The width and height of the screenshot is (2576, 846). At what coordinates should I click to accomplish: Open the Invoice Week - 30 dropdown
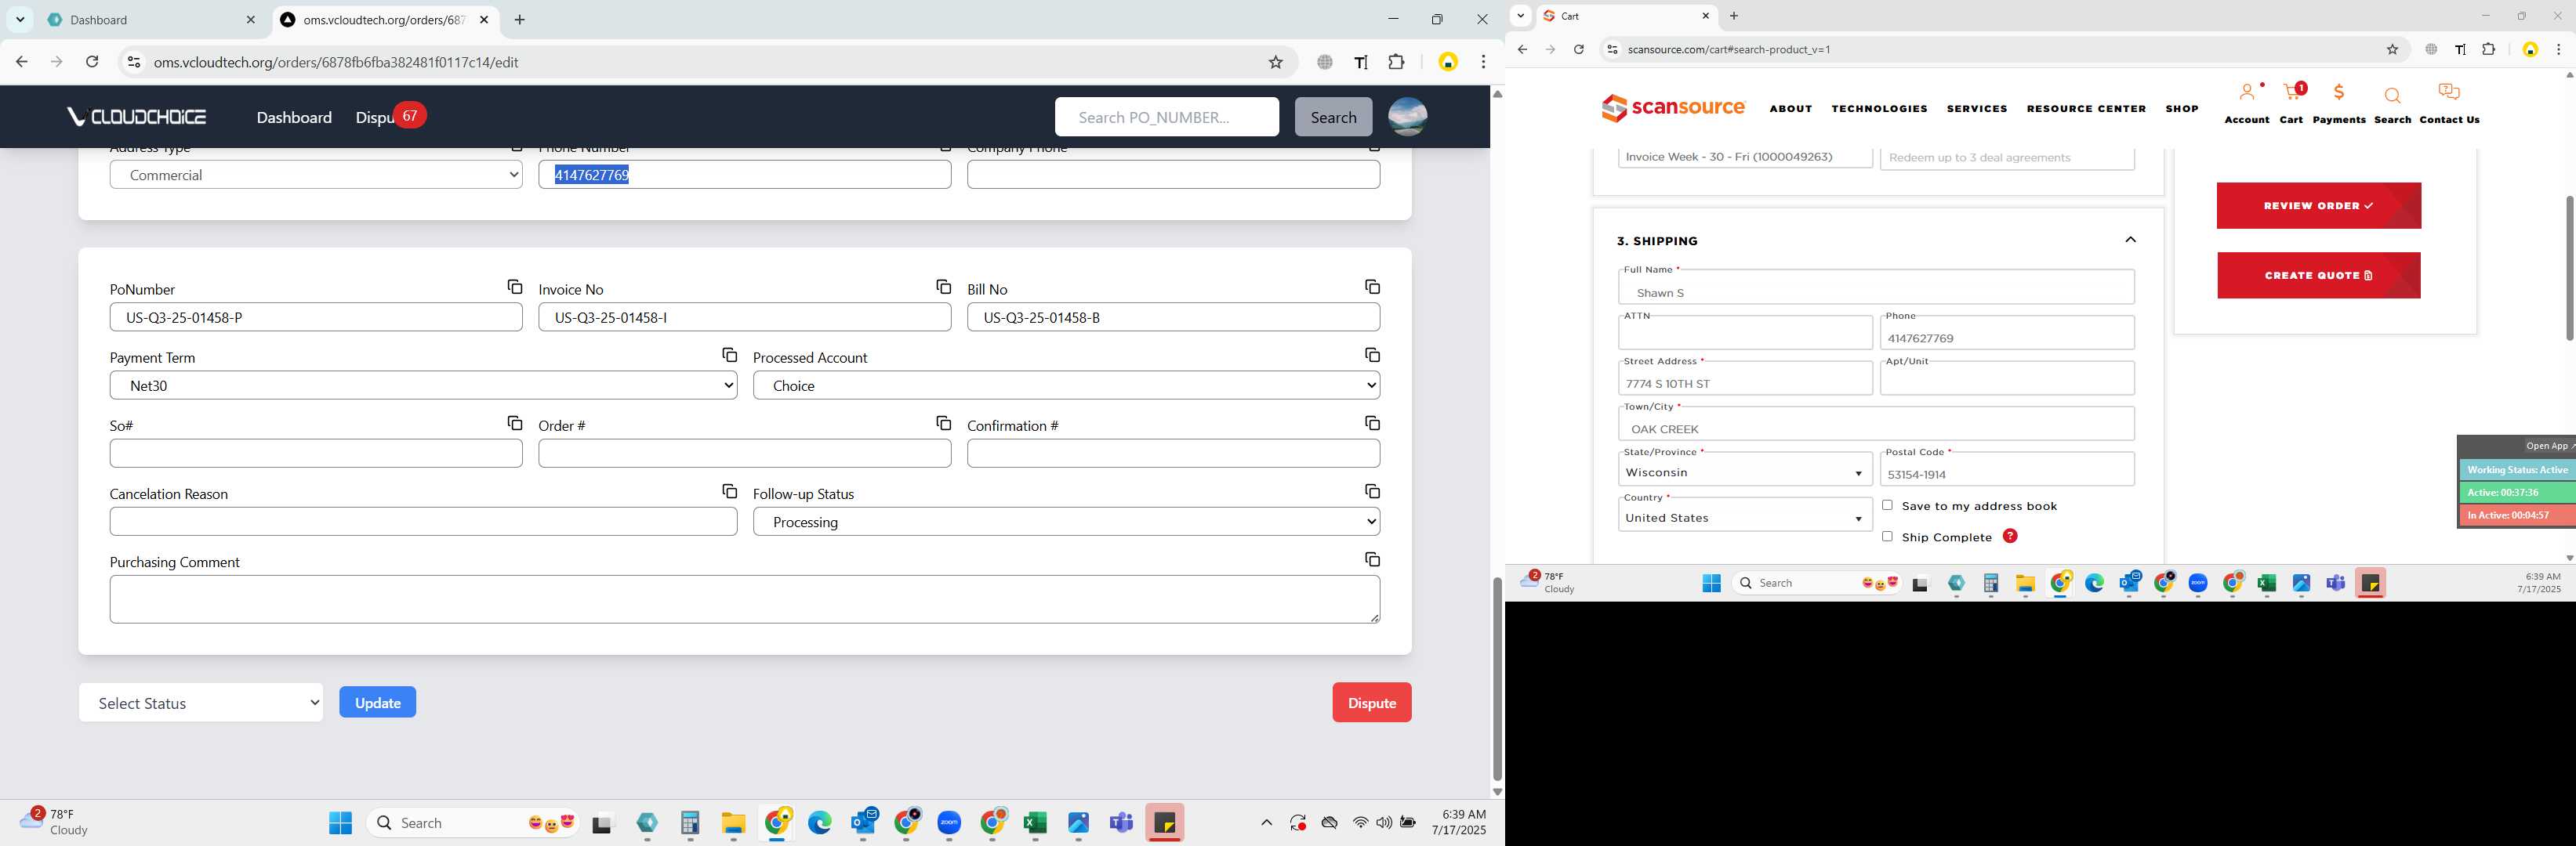pos(1745,157)
